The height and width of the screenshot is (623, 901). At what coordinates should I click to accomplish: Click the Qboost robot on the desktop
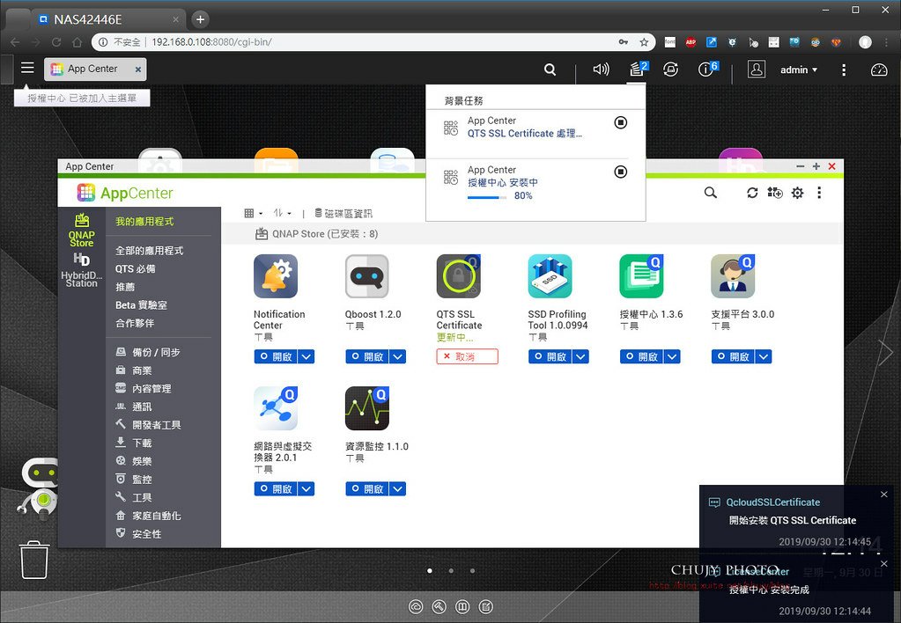click(x=39, y=488)
